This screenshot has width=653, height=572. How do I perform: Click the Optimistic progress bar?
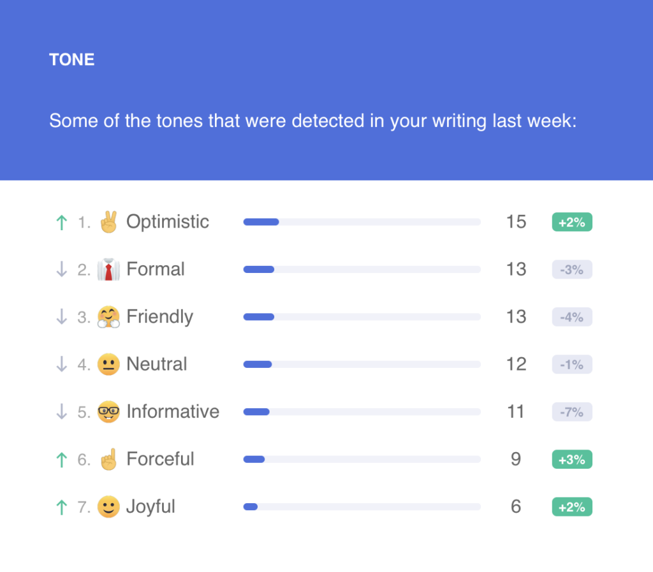362,222
